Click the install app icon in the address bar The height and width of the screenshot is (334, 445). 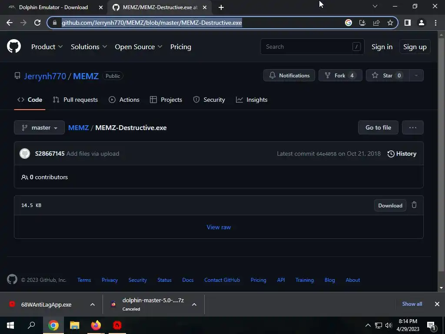click(x=362, y=23)
